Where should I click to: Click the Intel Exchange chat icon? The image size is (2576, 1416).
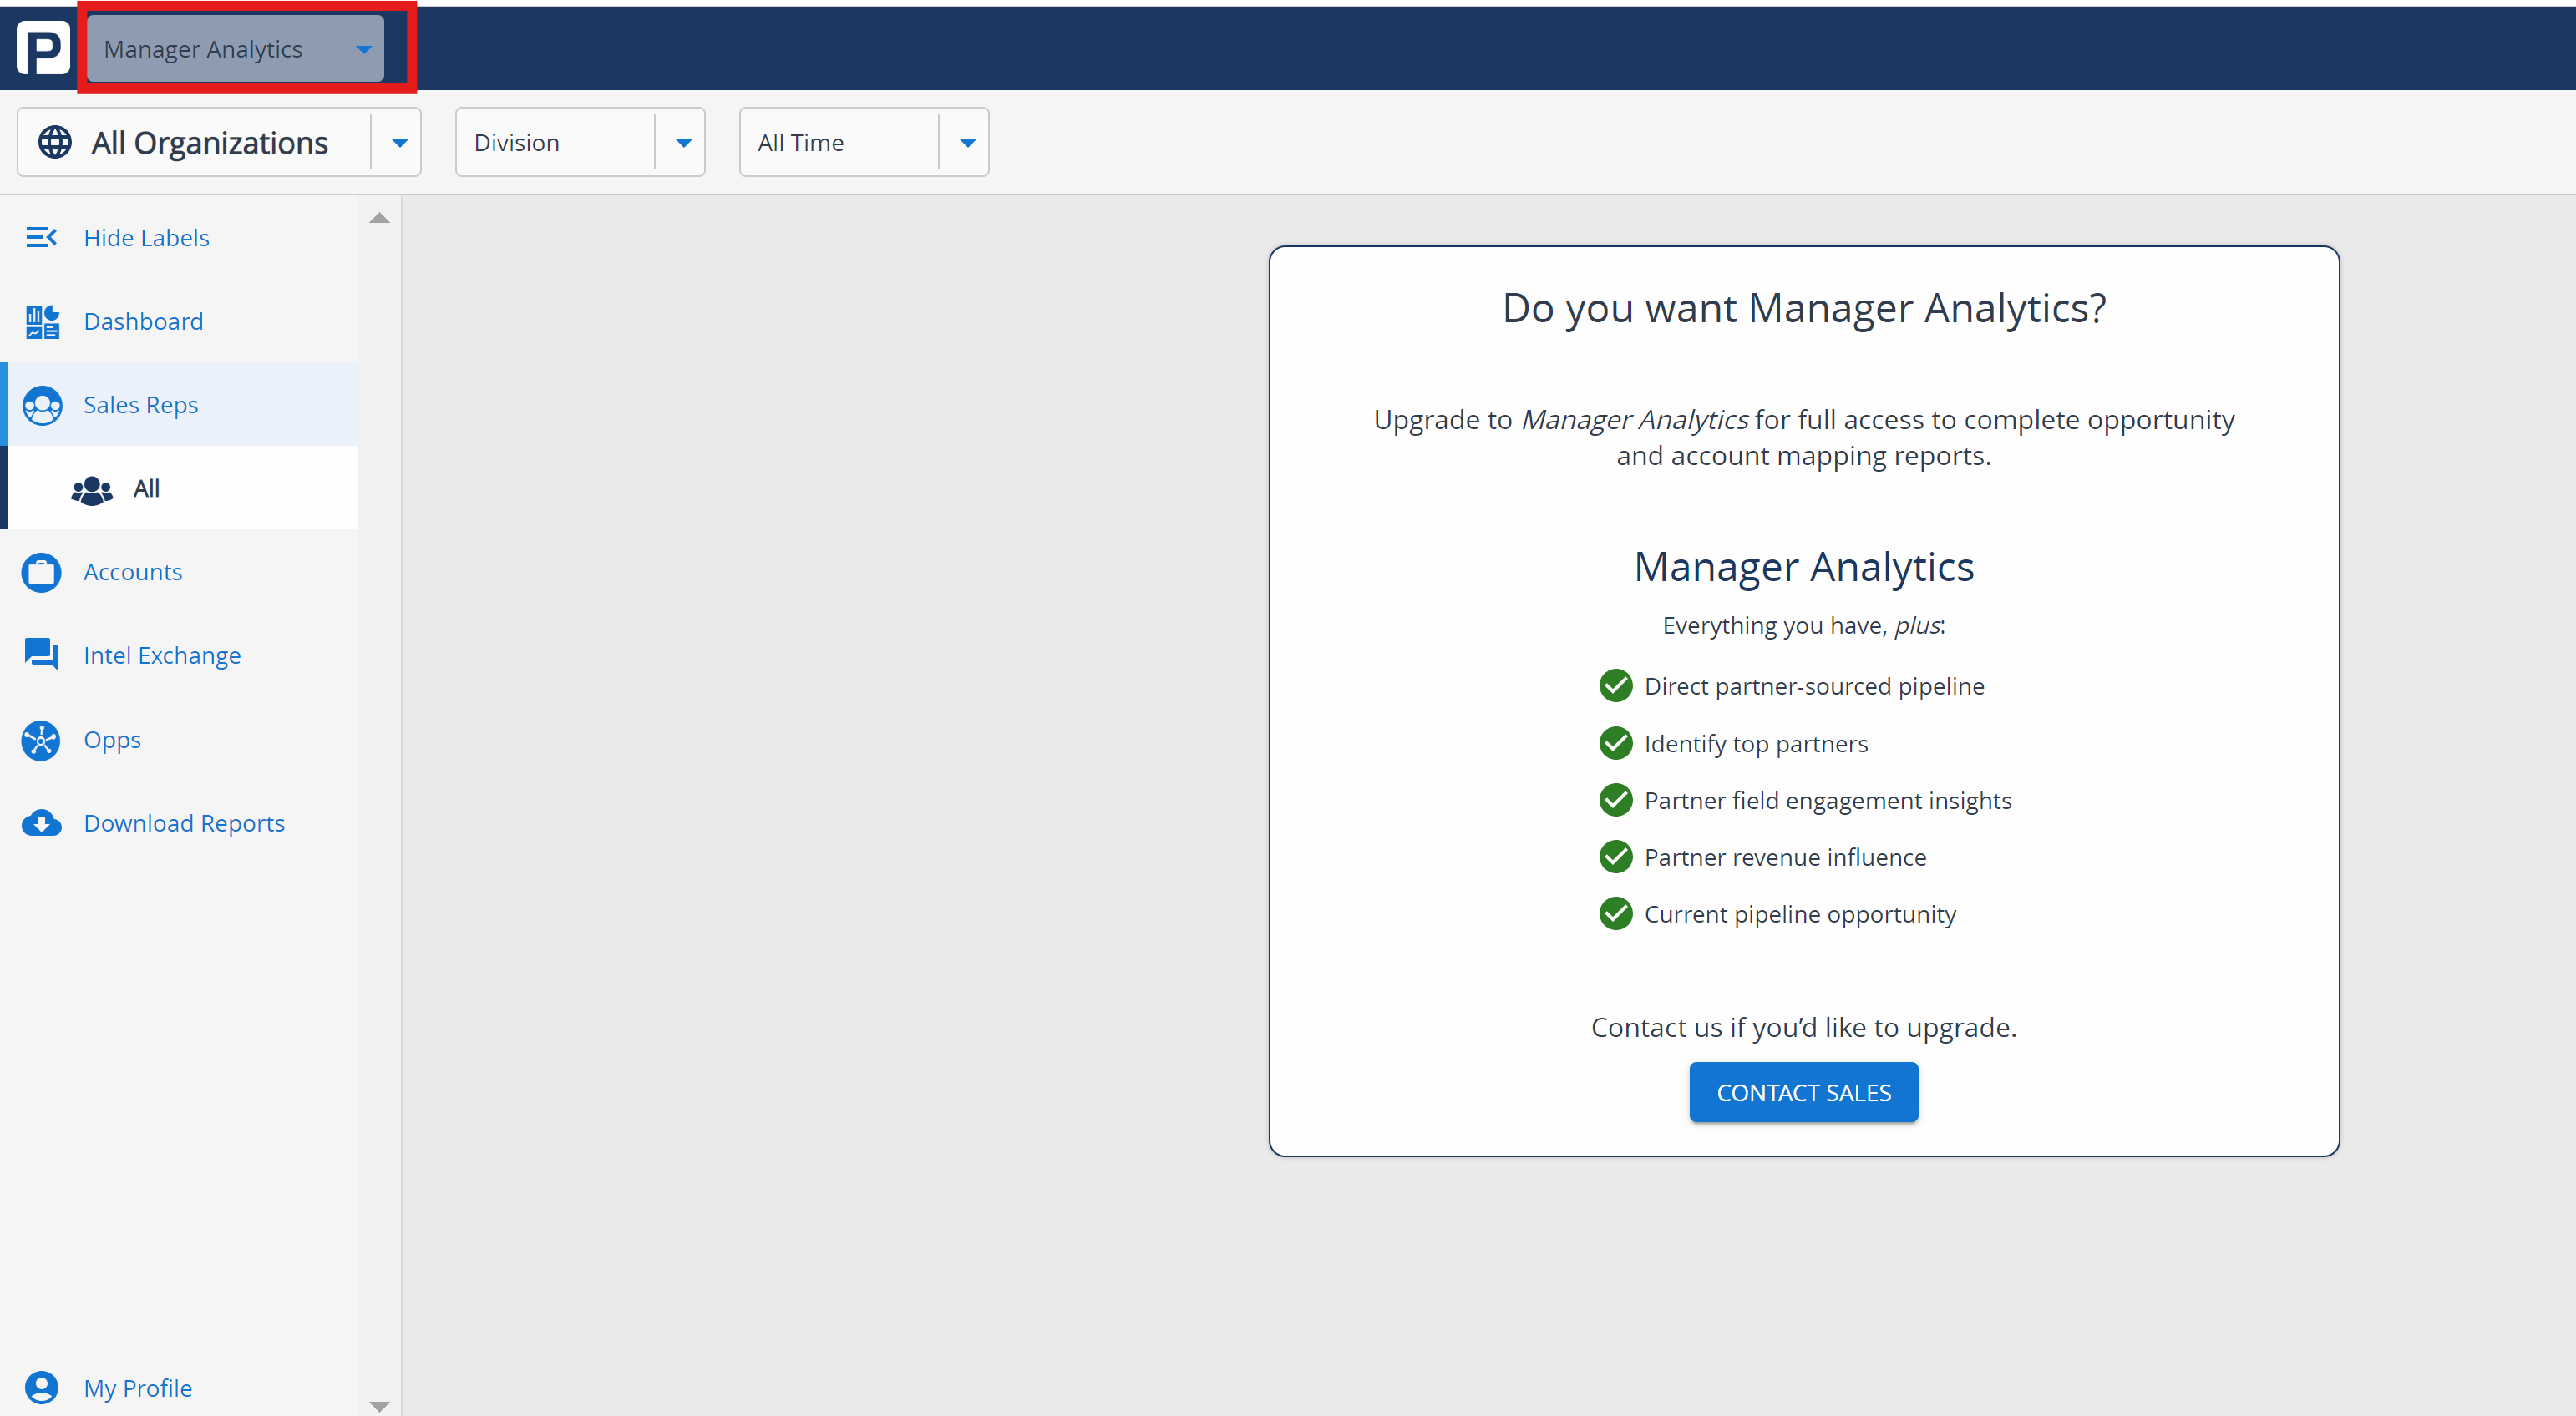pyautogui.click(x=42, y=655)
